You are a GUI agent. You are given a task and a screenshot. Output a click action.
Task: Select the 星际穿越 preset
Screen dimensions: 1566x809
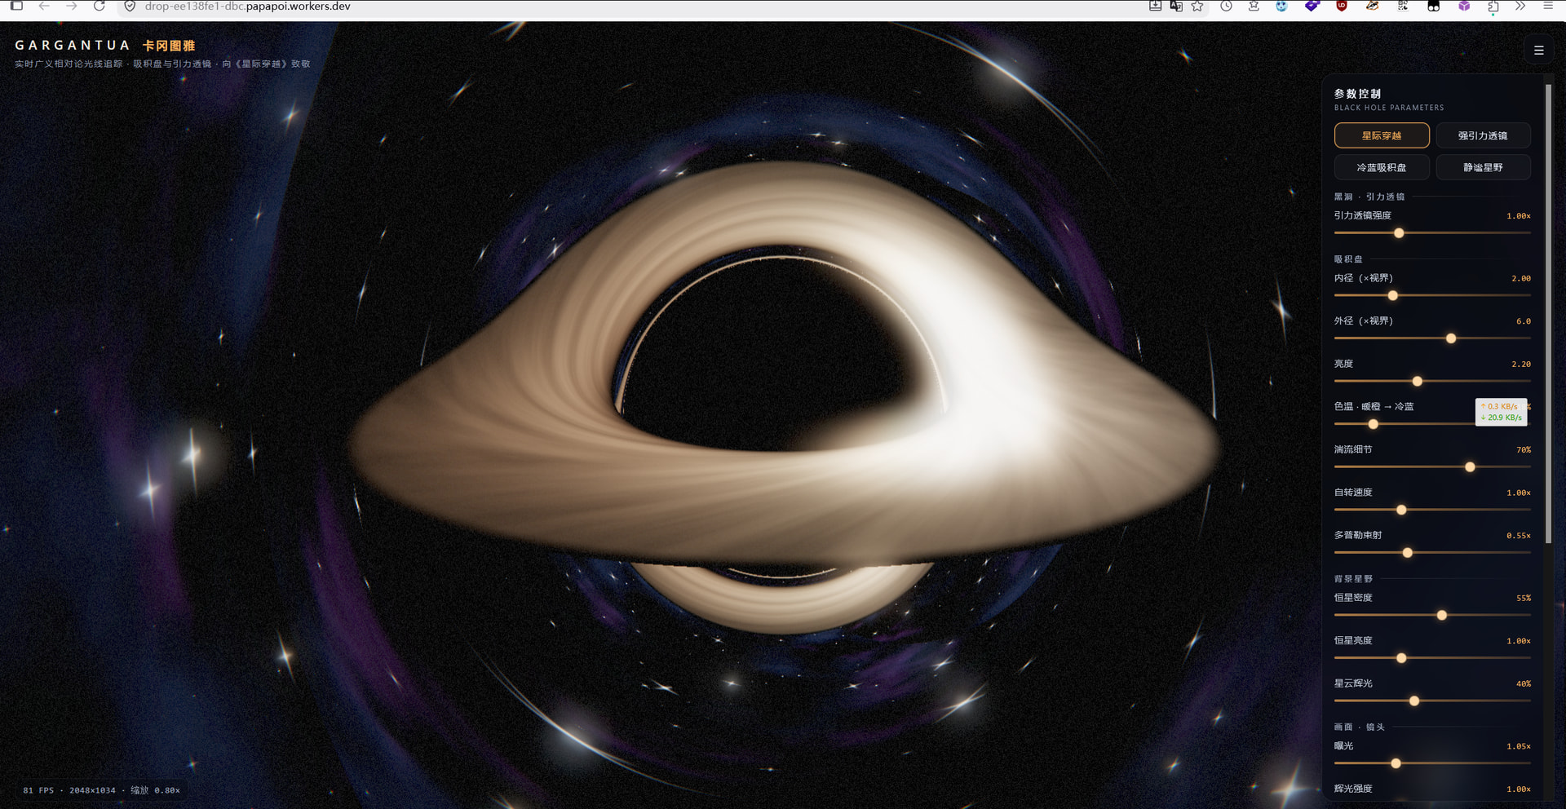point(1382,135)
